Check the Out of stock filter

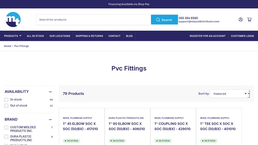(6, 106)
